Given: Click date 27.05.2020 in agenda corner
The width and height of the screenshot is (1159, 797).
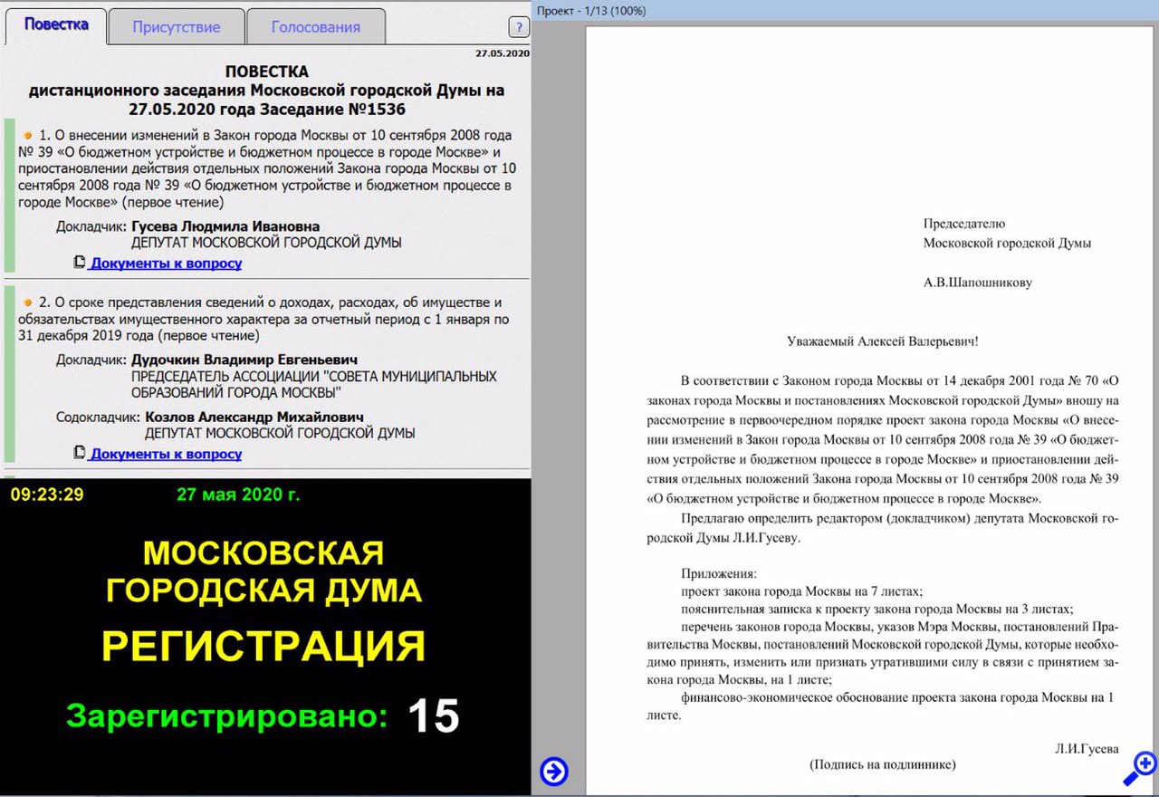Looking at the screenshot, I should tap(503, 53).
